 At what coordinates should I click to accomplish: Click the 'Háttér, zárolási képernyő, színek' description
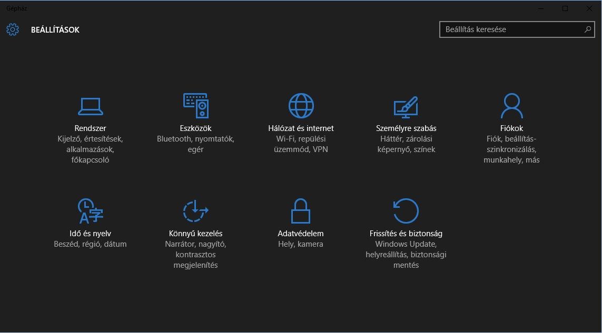(x=406, y=144)
